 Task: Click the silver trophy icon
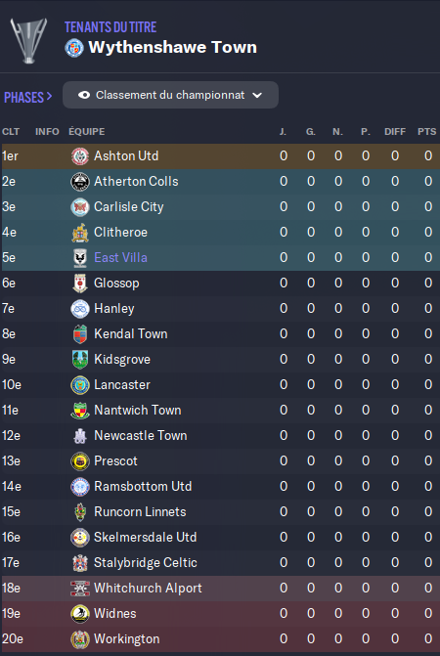point(29,41)
